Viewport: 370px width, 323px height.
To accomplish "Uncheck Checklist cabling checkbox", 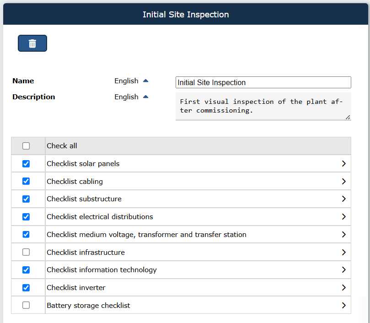I will click(26, 181).
